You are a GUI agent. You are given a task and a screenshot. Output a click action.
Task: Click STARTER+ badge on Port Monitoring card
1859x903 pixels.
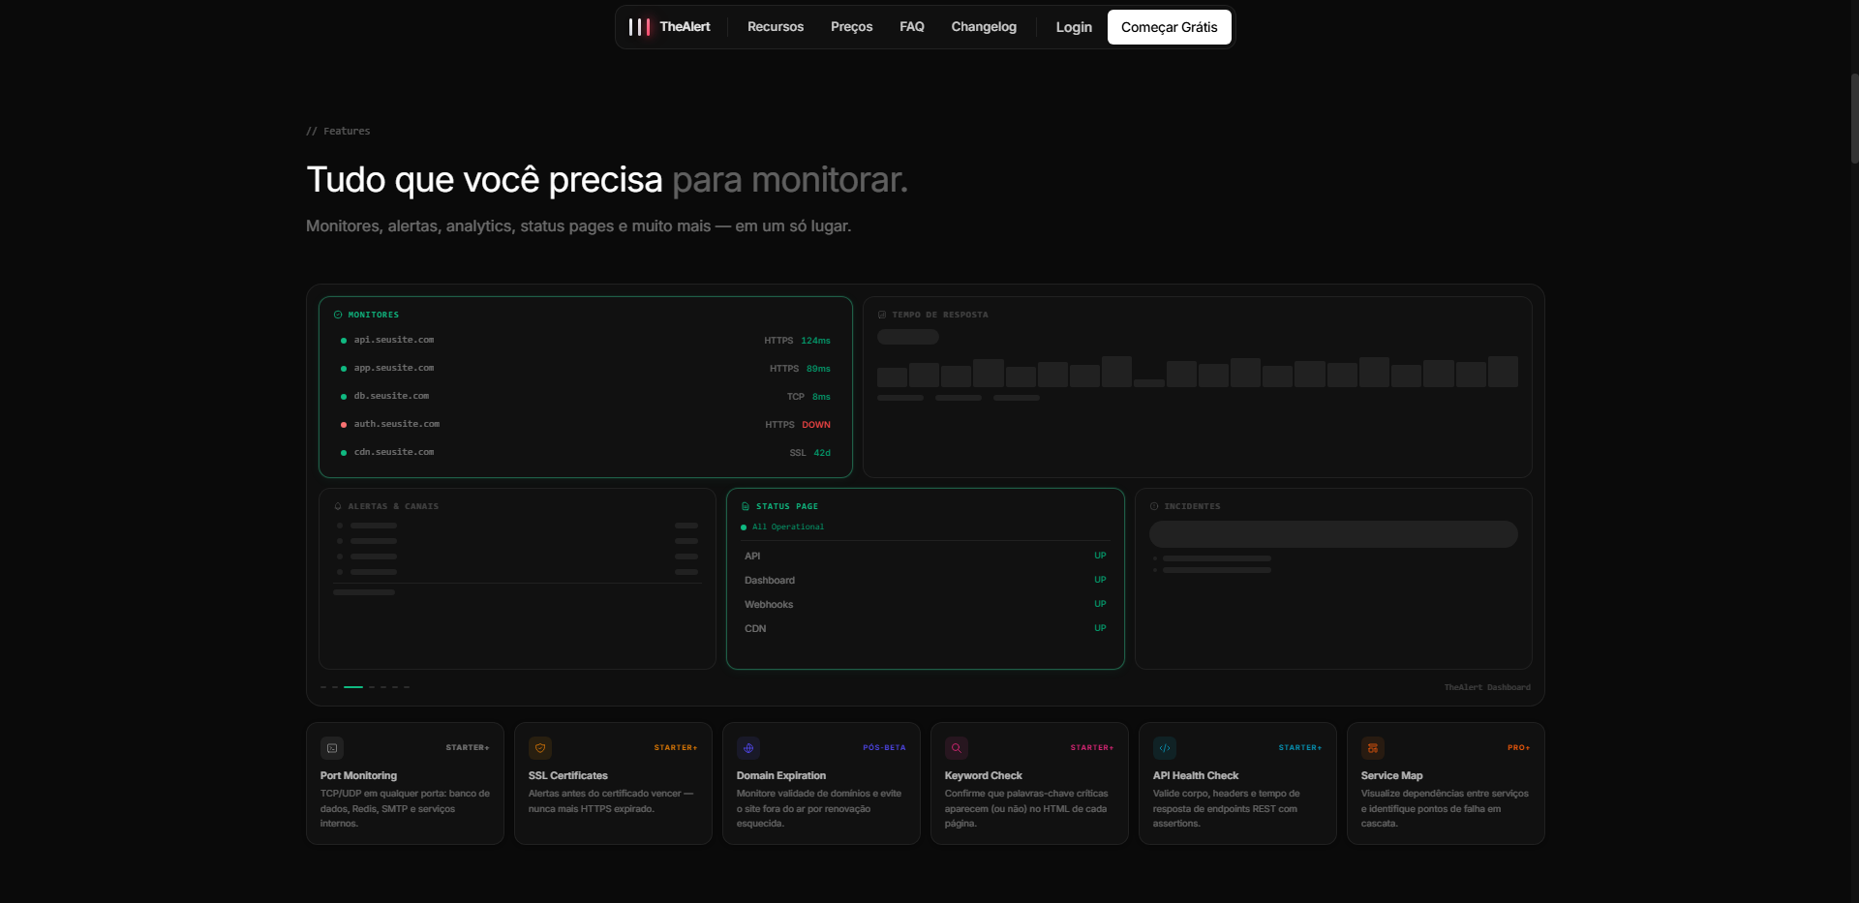point(467,748)
